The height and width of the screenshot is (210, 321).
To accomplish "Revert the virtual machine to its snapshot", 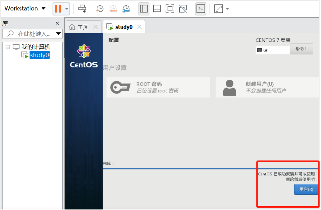I will 113,9.
